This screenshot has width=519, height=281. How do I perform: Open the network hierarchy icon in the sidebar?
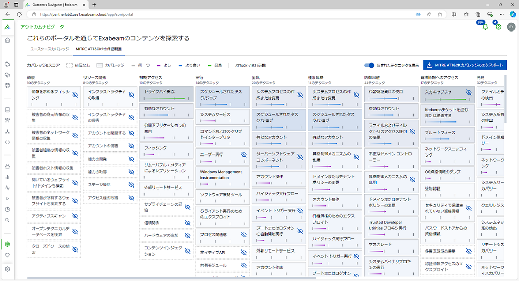coord(7,131)
